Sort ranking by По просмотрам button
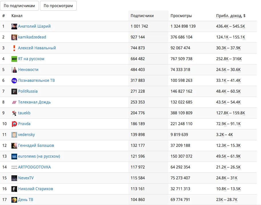 pyautogui.click(x=58, y=6)
